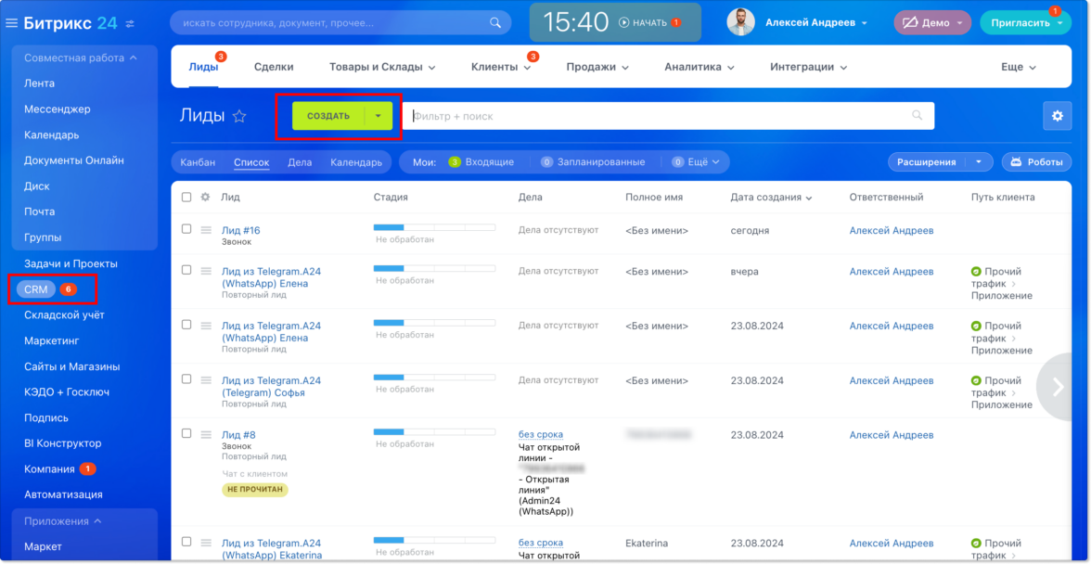This screenshot has height=564, width=1091.
Task: Click the Роботы button
Action: 1036,162
